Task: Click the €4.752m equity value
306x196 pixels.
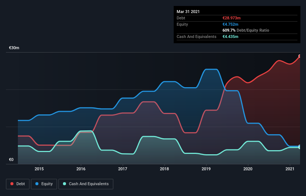Action: pyautogui.click(x=230, y=24)
